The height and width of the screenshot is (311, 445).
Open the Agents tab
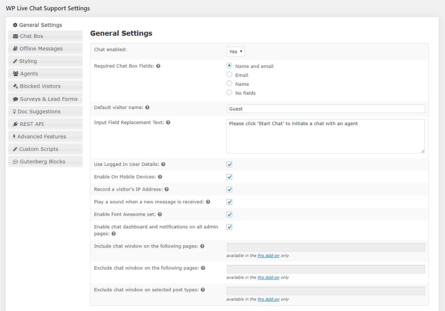coord(45,74)
